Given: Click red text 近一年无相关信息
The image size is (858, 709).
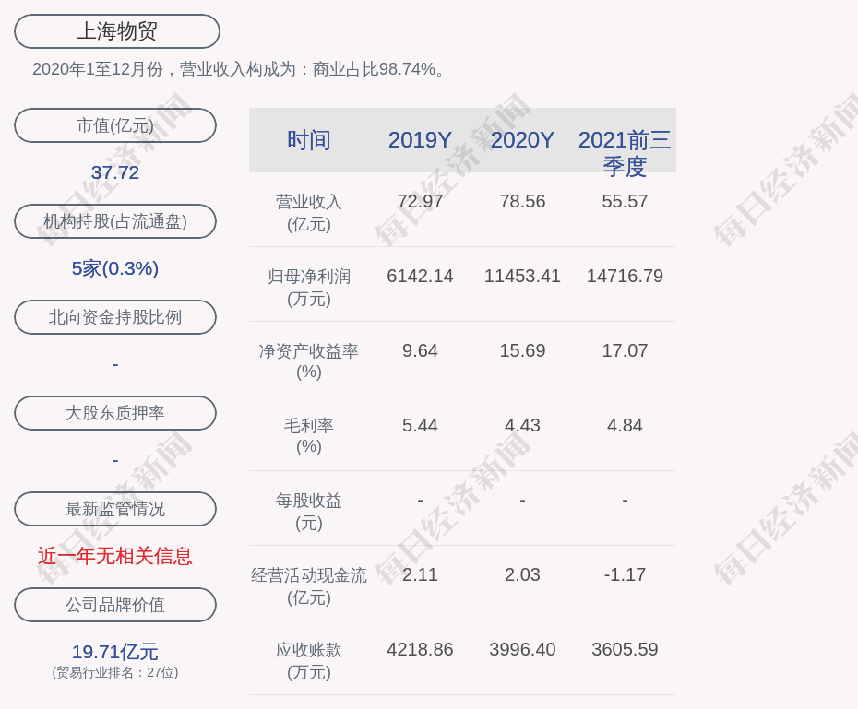Looking at the screenshot, I should tap(115, 556).
